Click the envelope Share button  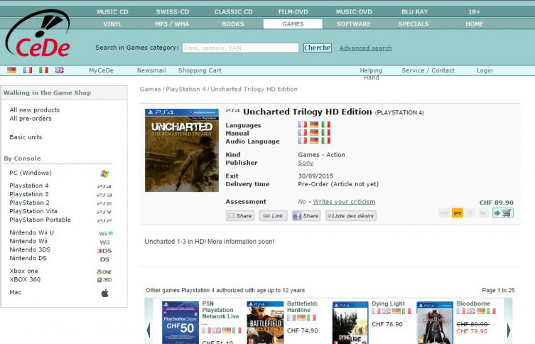tap(240, 215)
